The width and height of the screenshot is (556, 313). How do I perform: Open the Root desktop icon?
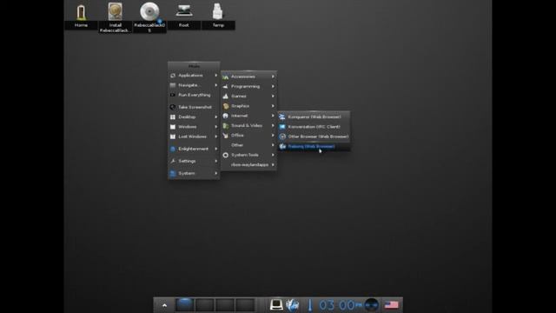(183, 16)
